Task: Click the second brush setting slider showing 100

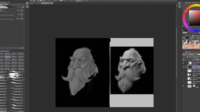Action: [x=7, y=15]
